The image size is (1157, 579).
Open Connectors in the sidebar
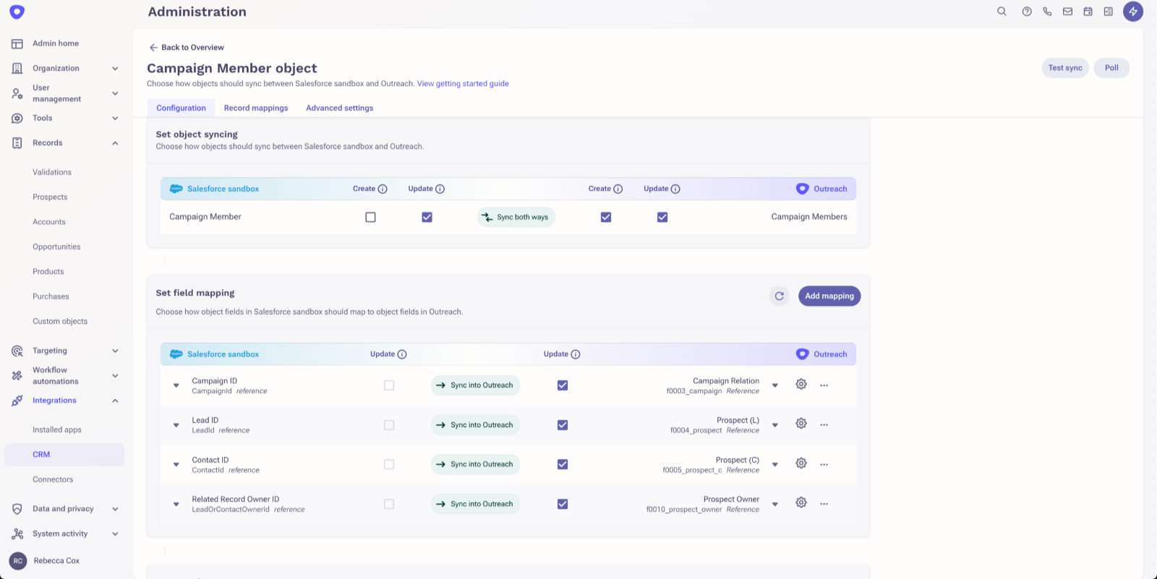(x=53, y=479)
